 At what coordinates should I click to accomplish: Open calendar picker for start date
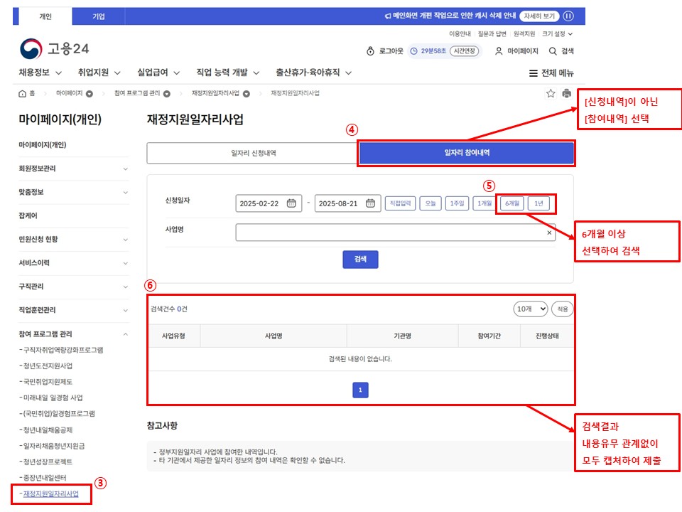(x=291, y=203)
